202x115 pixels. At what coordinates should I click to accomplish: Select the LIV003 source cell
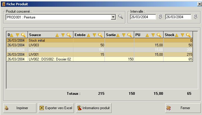coord(51,45)
